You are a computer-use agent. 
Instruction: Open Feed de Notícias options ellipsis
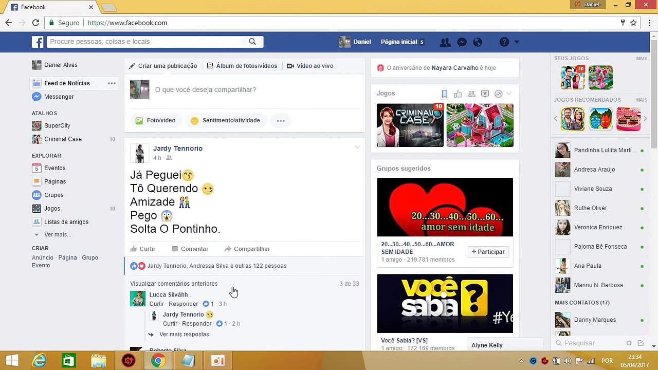(112, 83)
